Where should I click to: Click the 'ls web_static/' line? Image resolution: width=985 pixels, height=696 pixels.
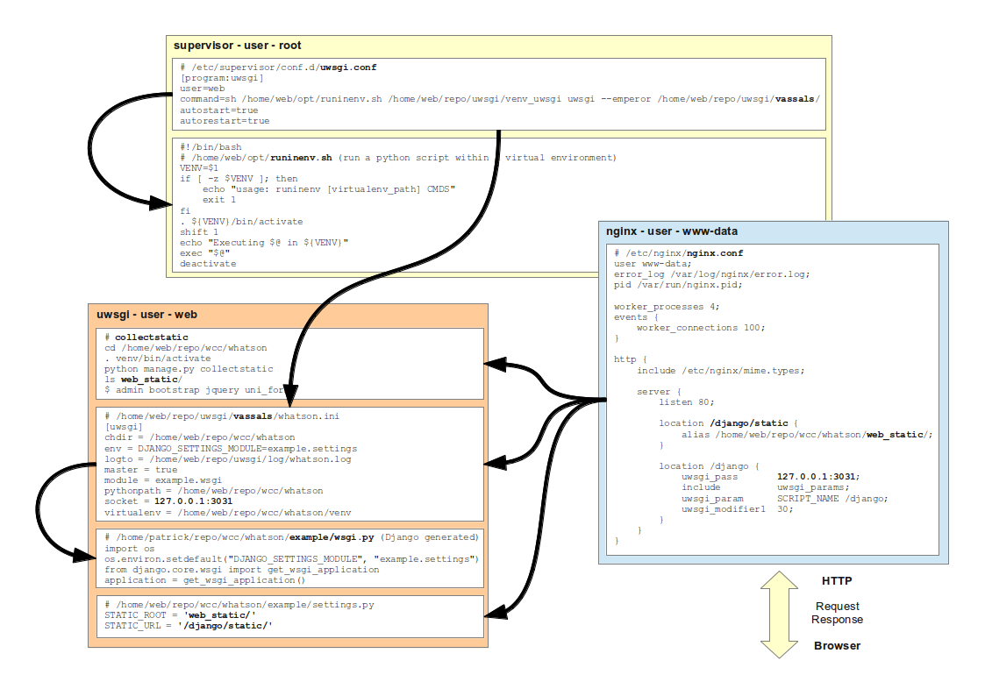tap(143, 380)
